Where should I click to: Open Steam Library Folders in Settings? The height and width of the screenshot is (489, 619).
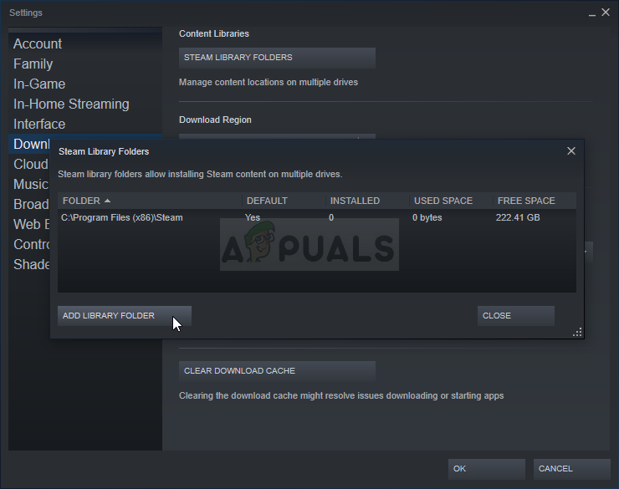277,58
